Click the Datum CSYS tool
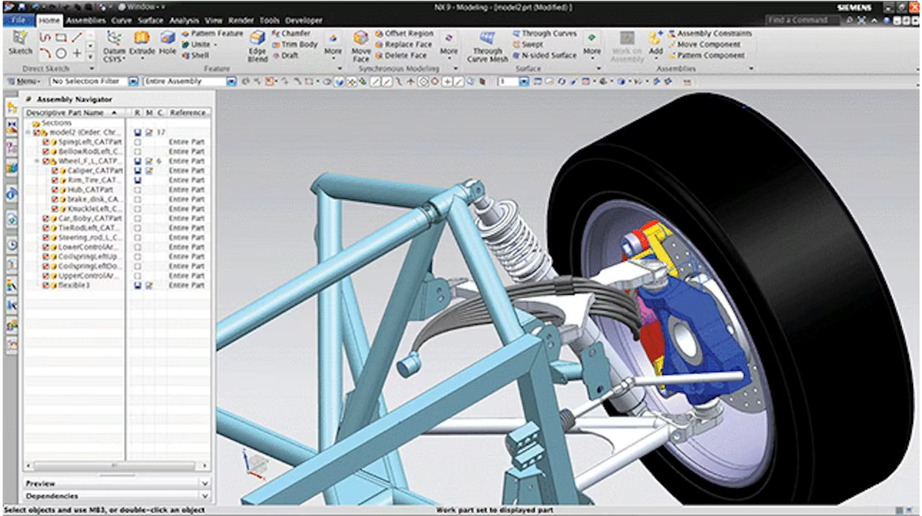Viewport: 922px width, 516px height. point(115,46)
